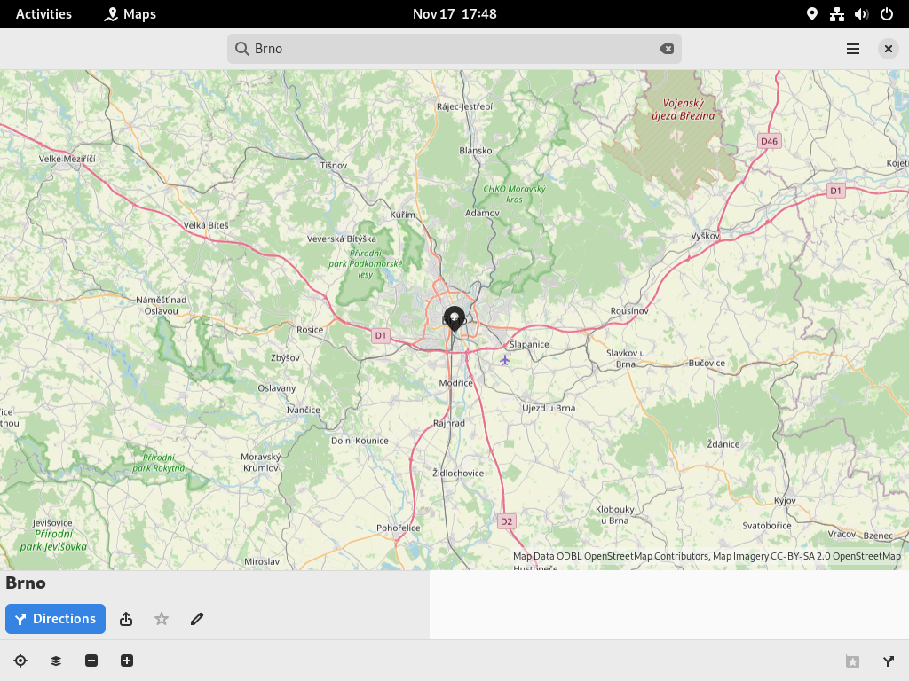
Task: Click the Vyškov town label
Action: click(706, 236)
